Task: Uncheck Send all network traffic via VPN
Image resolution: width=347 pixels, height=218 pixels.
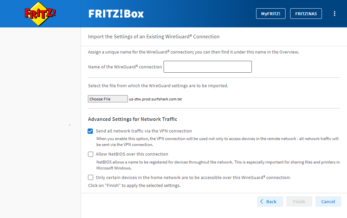Action: (90, 131)
